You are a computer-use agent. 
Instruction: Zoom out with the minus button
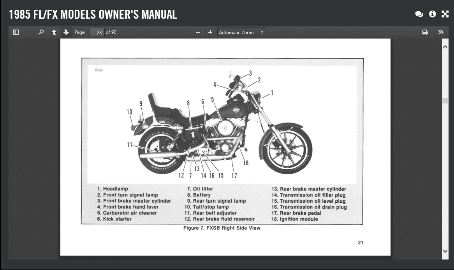tap(198, 32)
